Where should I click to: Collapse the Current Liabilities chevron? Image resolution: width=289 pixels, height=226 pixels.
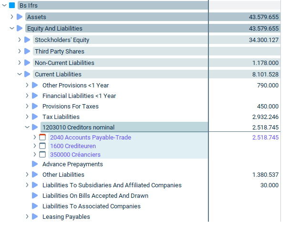20,74
